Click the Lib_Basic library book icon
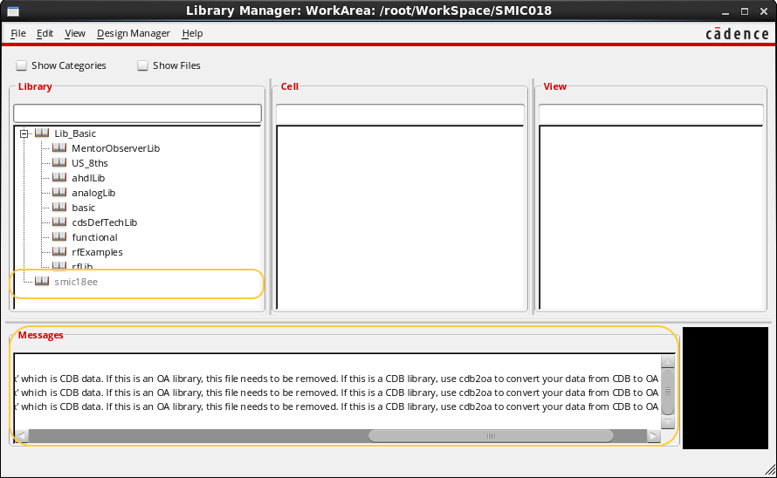The height and width of the screenshot is (478, 777). pyautogui.click(x=42, y=133)
